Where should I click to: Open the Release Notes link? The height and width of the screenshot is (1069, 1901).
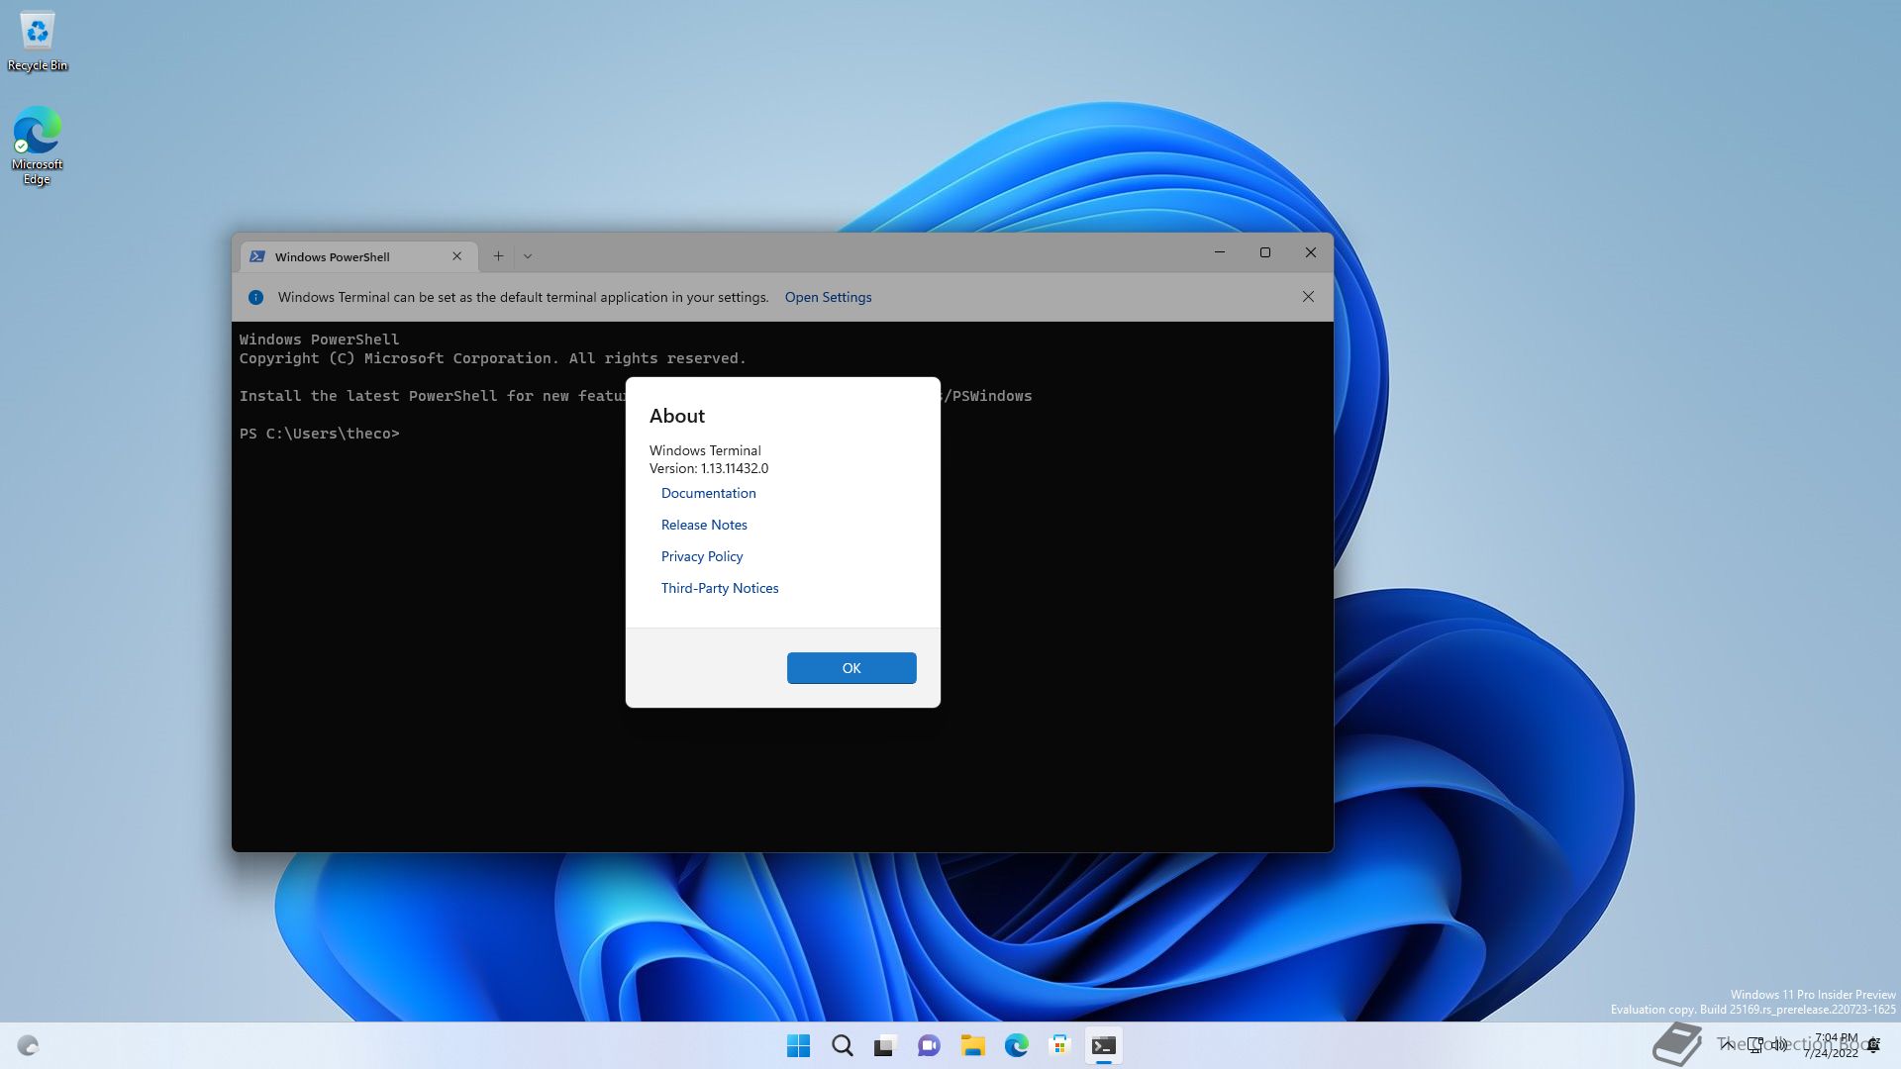(704, 525)
